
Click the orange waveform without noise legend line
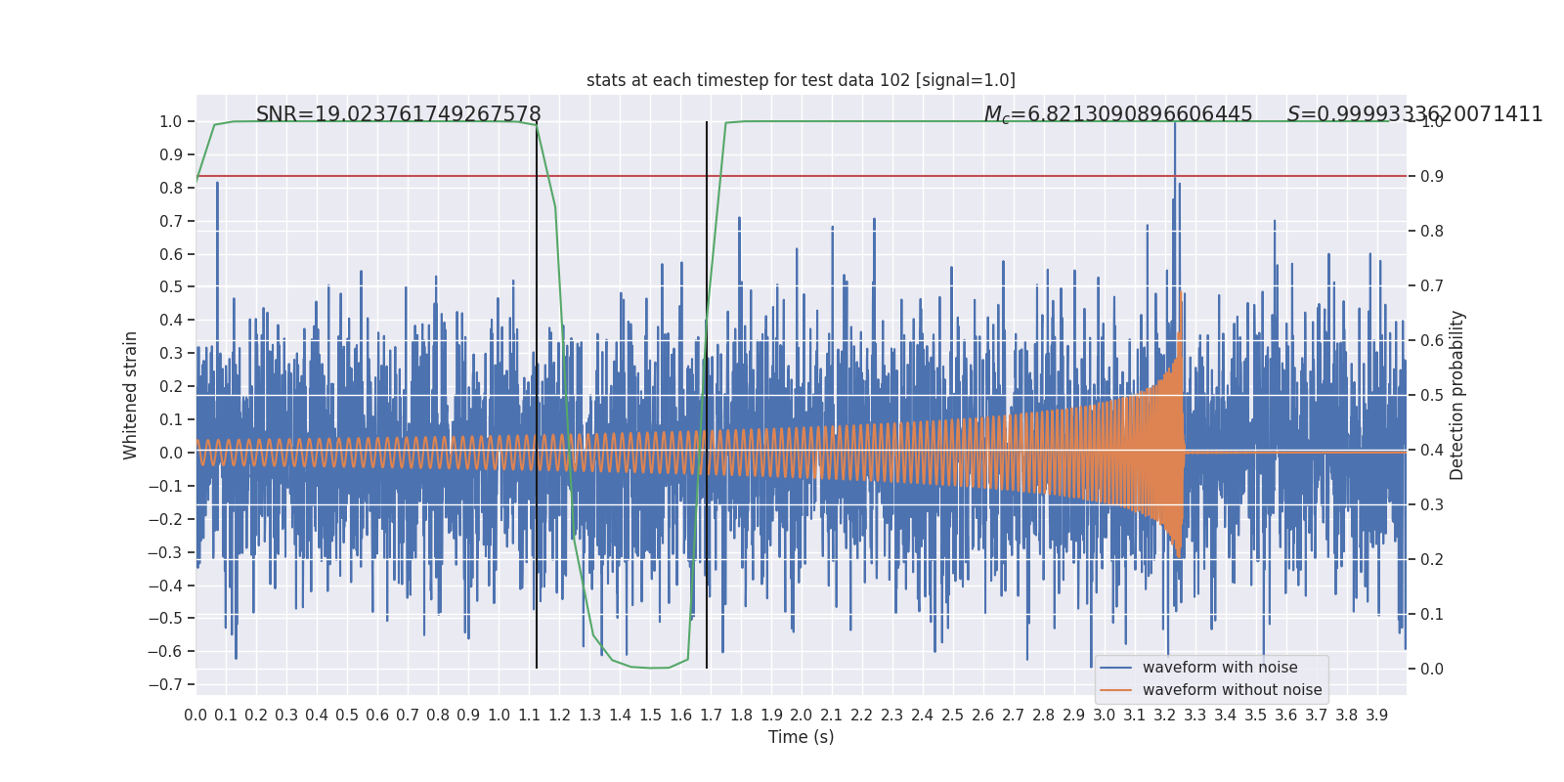pyautogui.click(x=1115, y=690)
